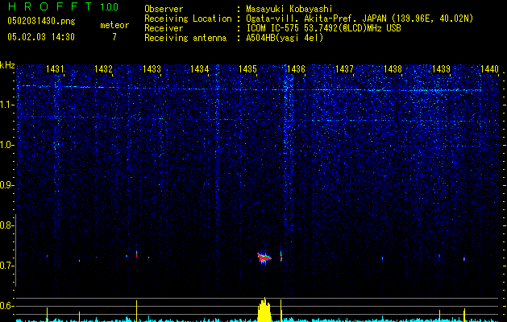Click the 1.1 kHz axis label
Viewport: 507px width, 322px height.
(6, 105)
